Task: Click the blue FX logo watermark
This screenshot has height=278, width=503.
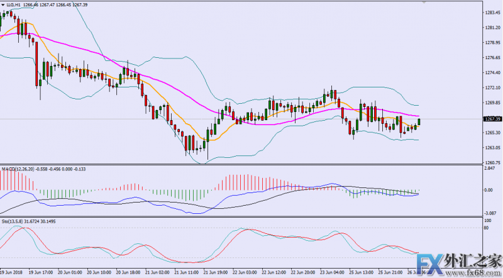Action: pos(431,264)
